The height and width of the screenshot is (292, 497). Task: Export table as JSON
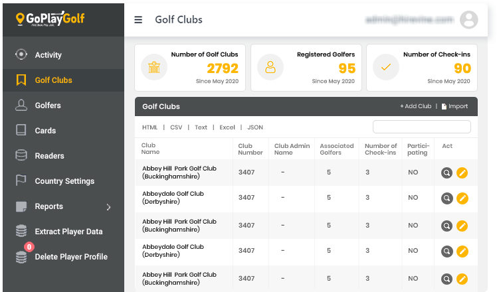point(255,127)
